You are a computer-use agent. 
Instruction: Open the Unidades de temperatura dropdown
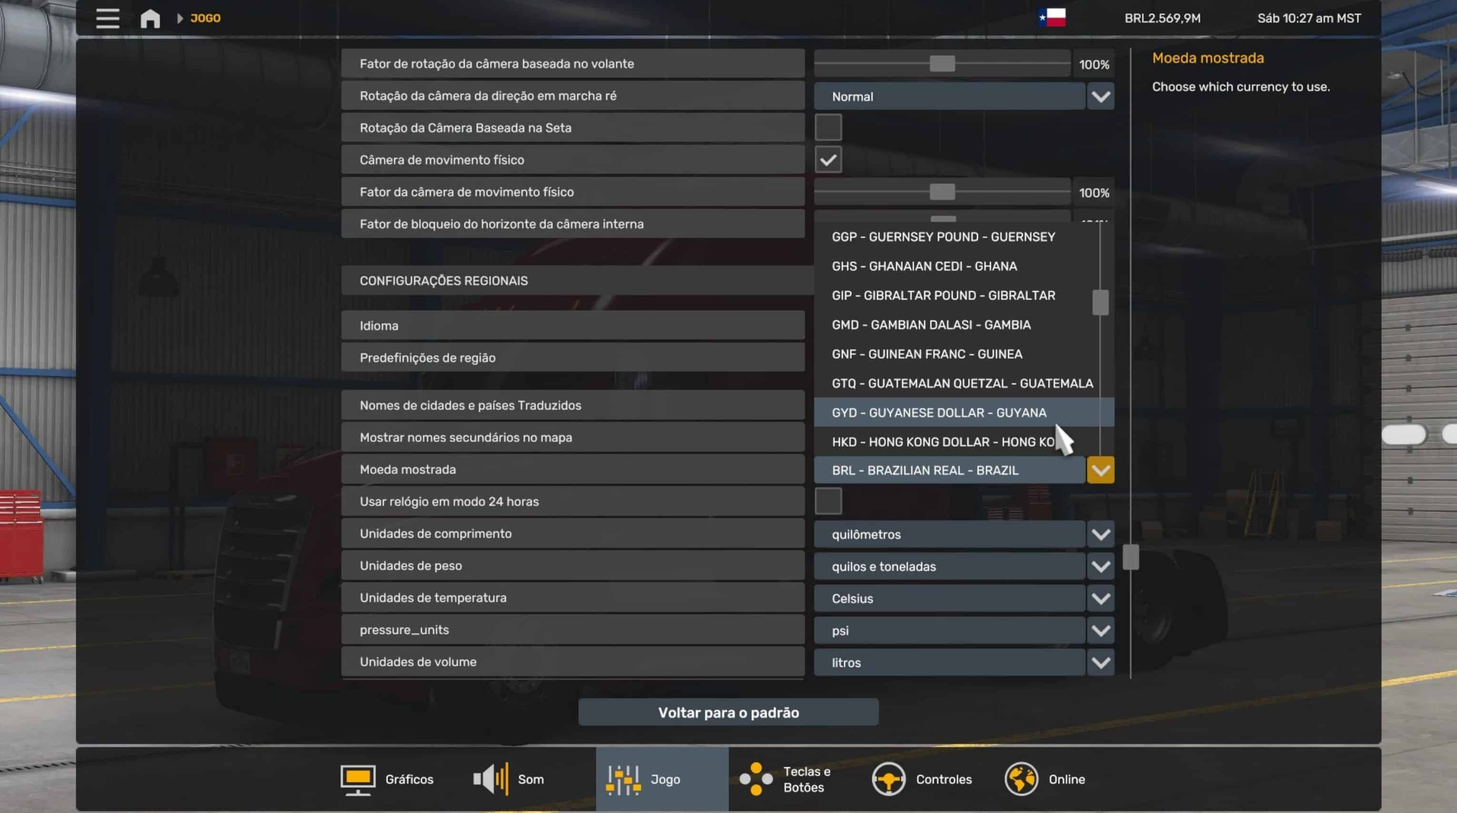click(x=1100, y=598)
